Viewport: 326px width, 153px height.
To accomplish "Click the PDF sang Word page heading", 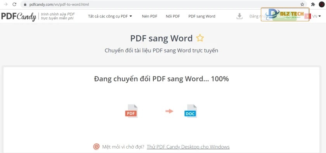I will coord(161,38).
